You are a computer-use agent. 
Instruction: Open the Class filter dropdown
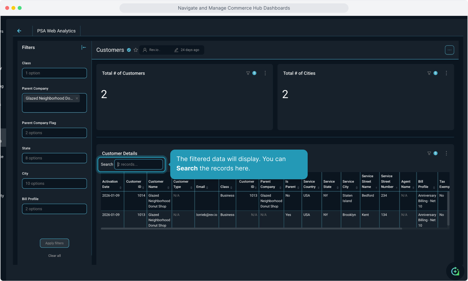coord(54,73)
